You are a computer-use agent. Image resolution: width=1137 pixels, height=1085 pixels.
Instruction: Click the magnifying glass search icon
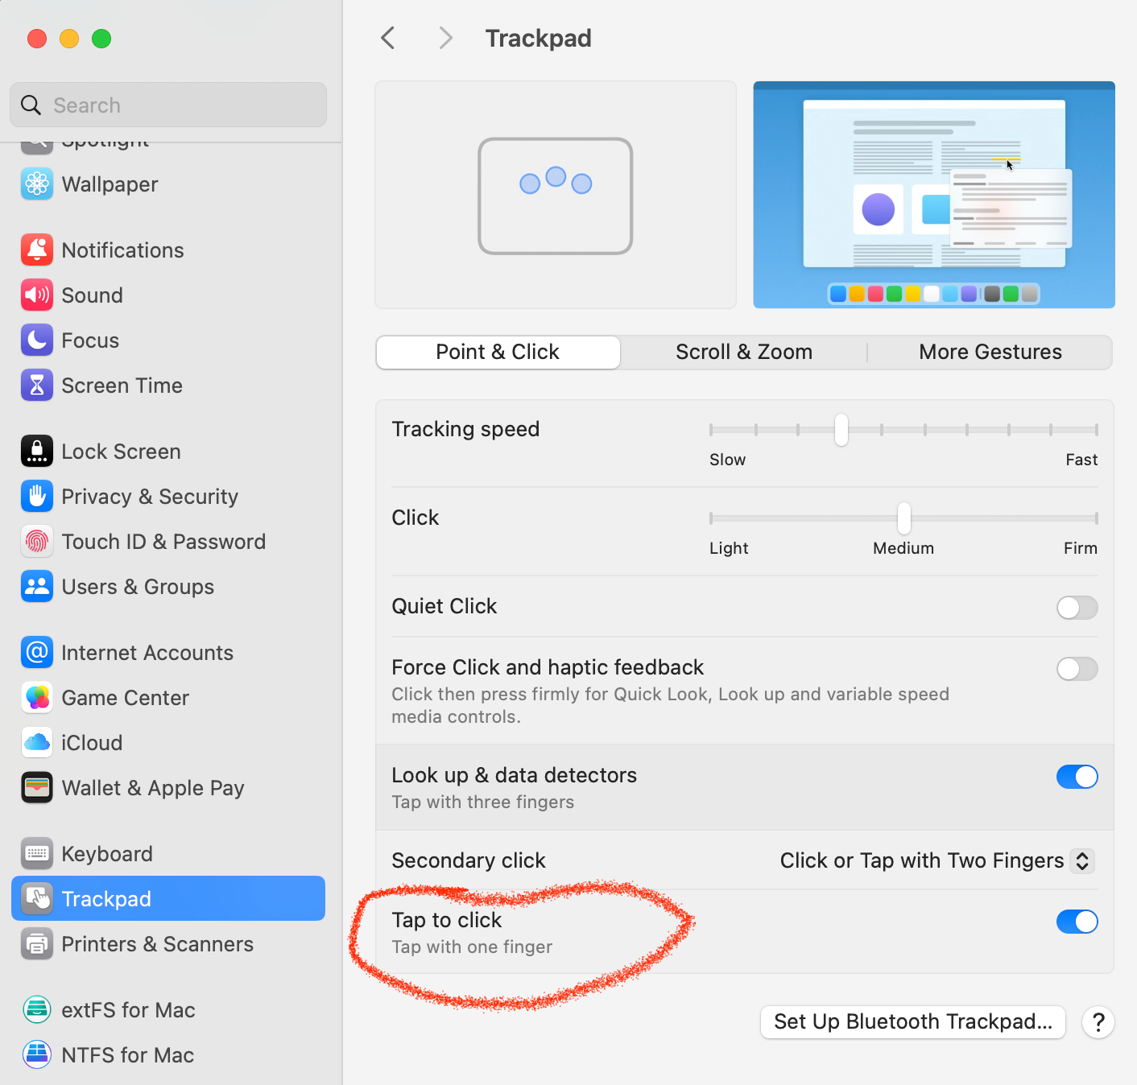pyautogui.click(x=31, y=105)
